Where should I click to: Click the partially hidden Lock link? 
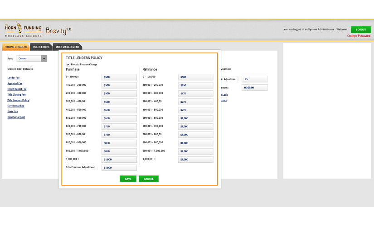coord(224,95)
